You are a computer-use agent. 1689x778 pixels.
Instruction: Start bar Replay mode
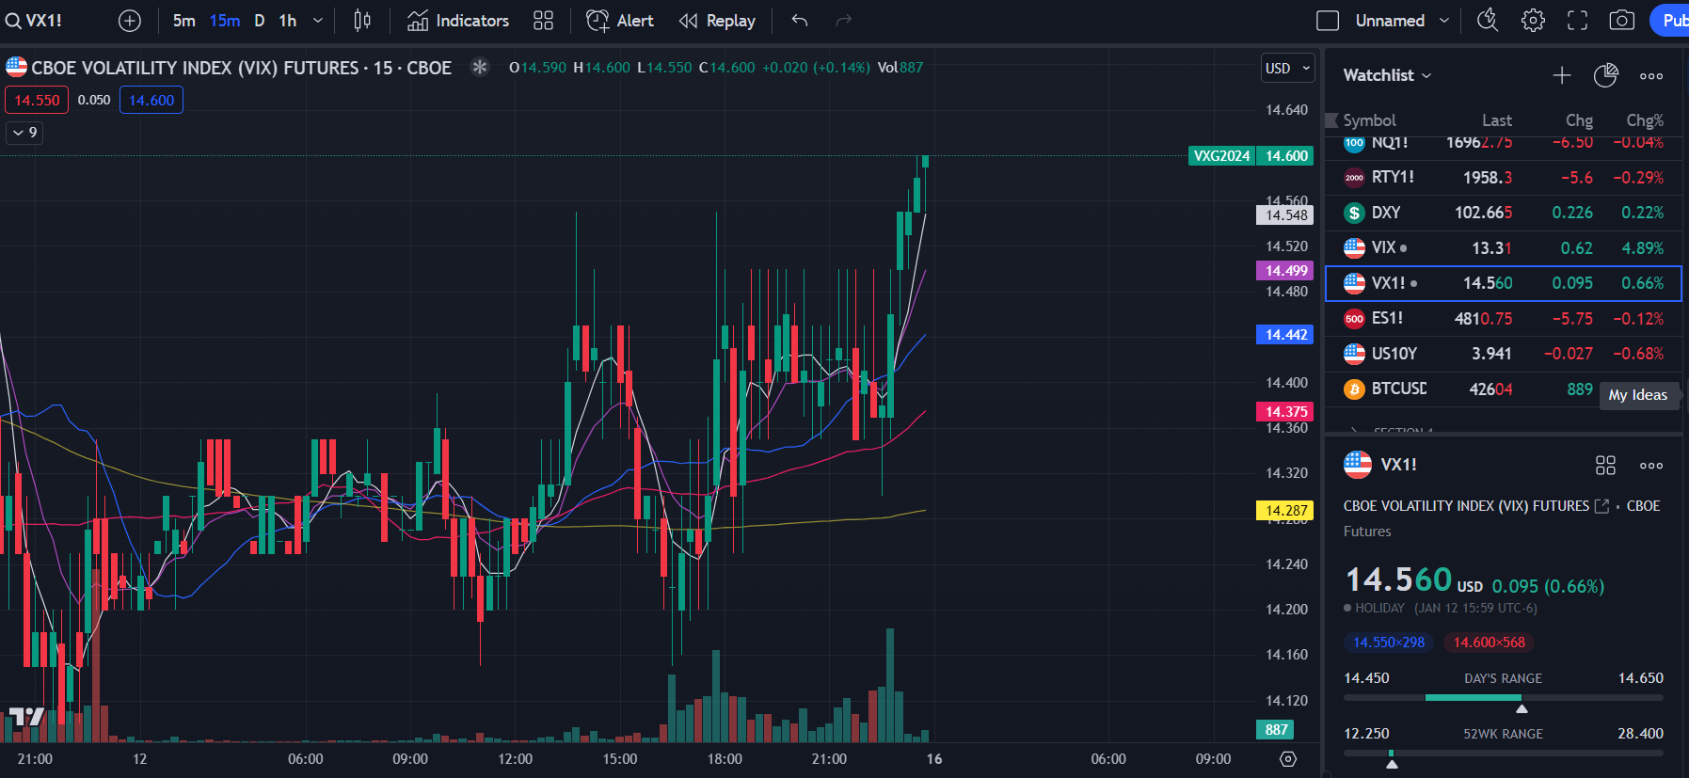[x=717, y=21]
